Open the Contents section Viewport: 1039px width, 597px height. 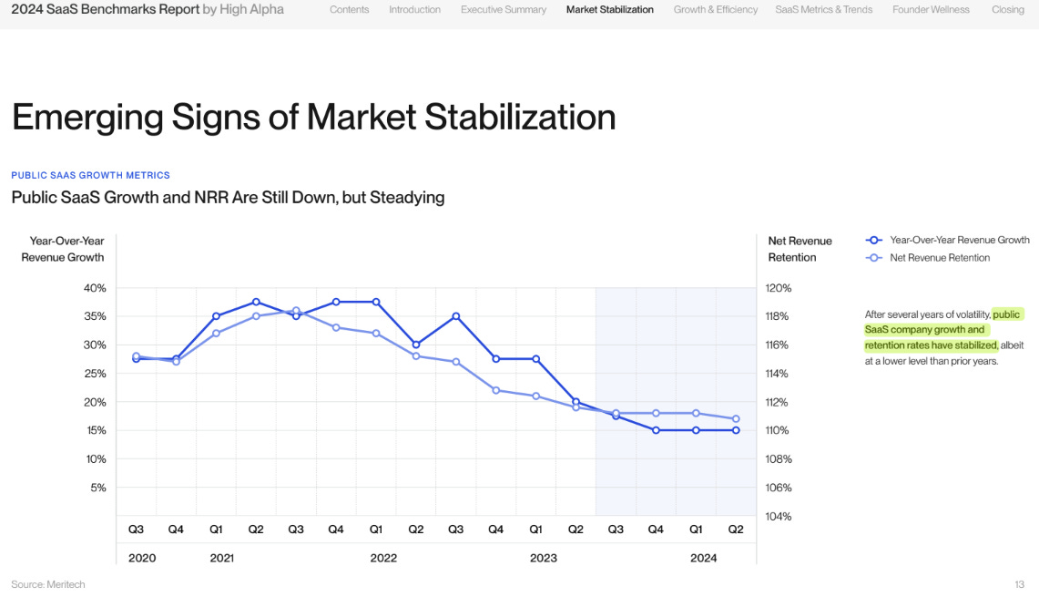349,9
